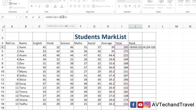The width and height of the screenshot is (196, 110).
Task: Apply Comma Style
Action: pyautogui.click(x=130, y=6)
